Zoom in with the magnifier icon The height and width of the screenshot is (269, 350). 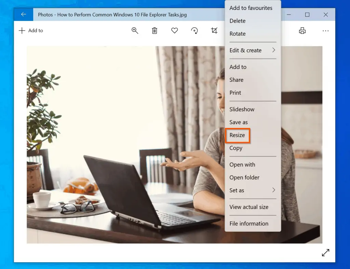135,30
